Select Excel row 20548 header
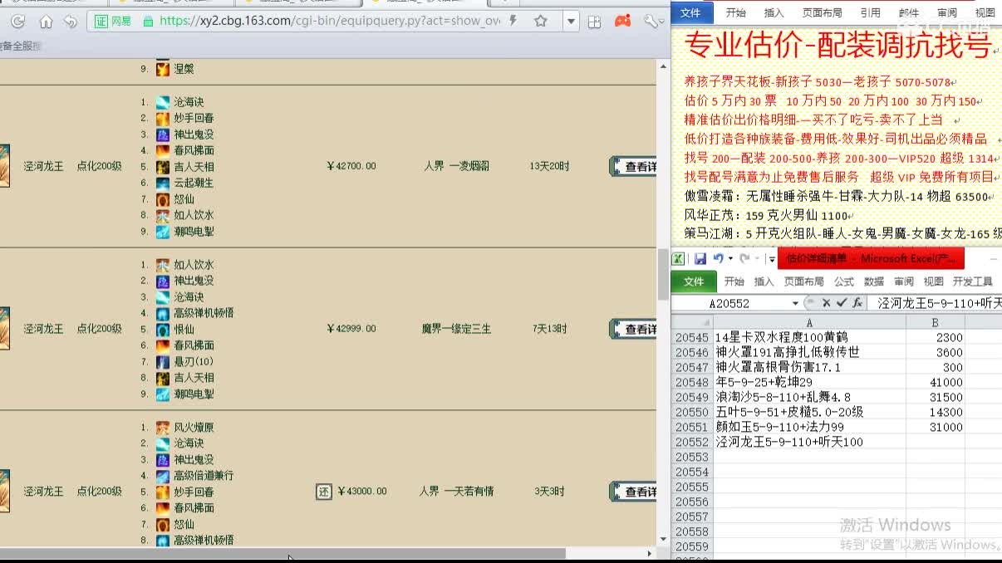 pos(691,383)
